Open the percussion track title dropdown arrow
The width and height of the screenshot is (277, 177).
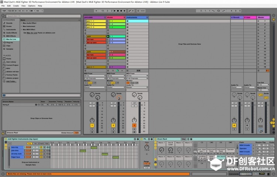click(105, 17)
